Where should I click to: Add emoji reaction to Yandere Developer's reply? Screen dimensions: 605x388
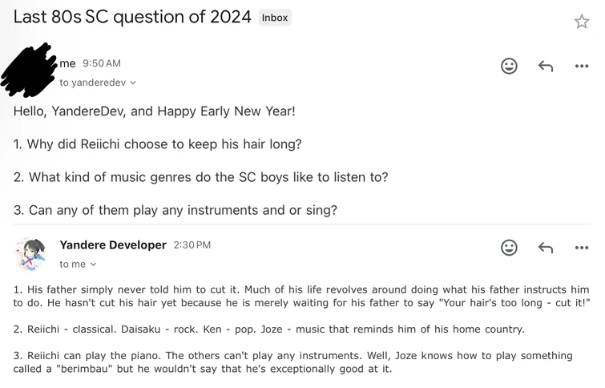tap(509, 248)
